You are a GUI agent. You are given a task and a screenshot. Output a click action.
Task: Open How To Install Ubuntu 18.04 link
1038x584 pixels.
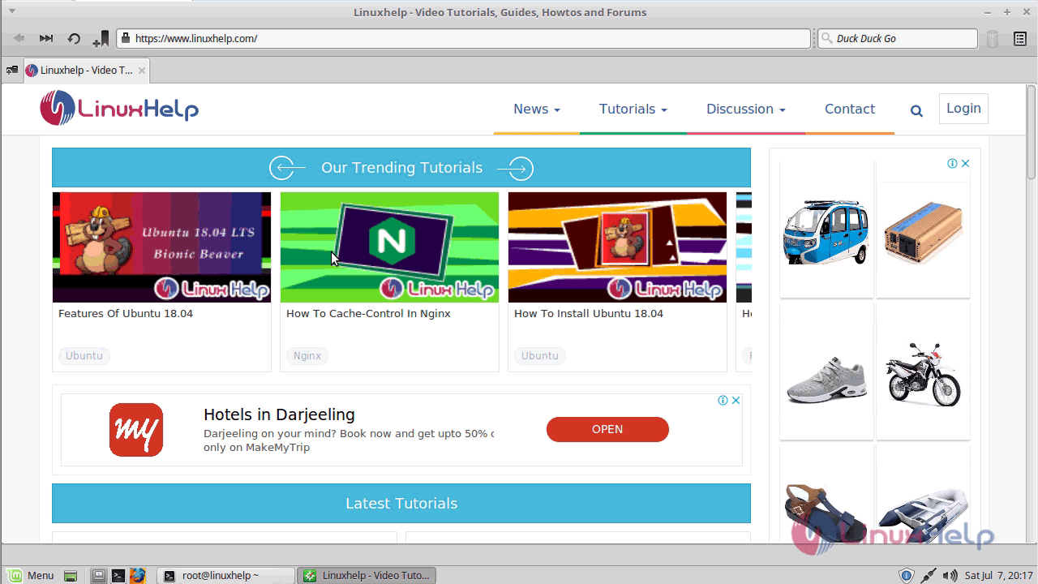pos(589,314)
